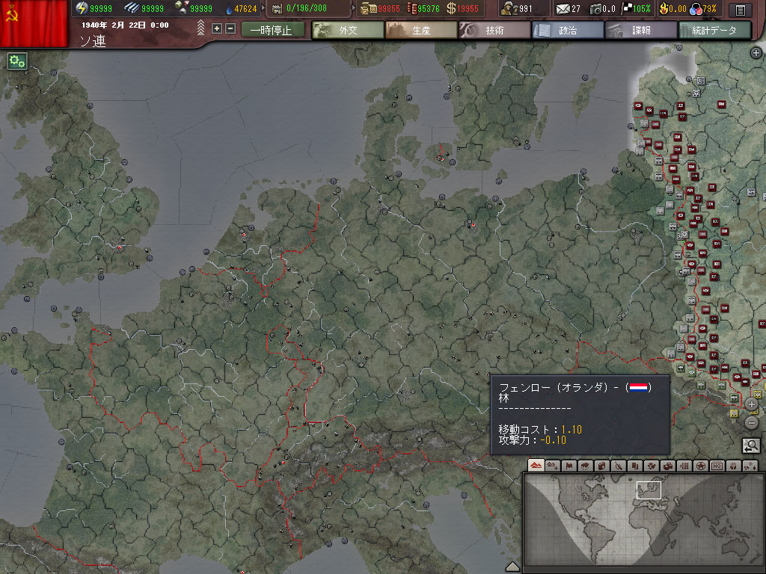Click the 攻撃力：-0.10 tooltip line

pos(532,439)
